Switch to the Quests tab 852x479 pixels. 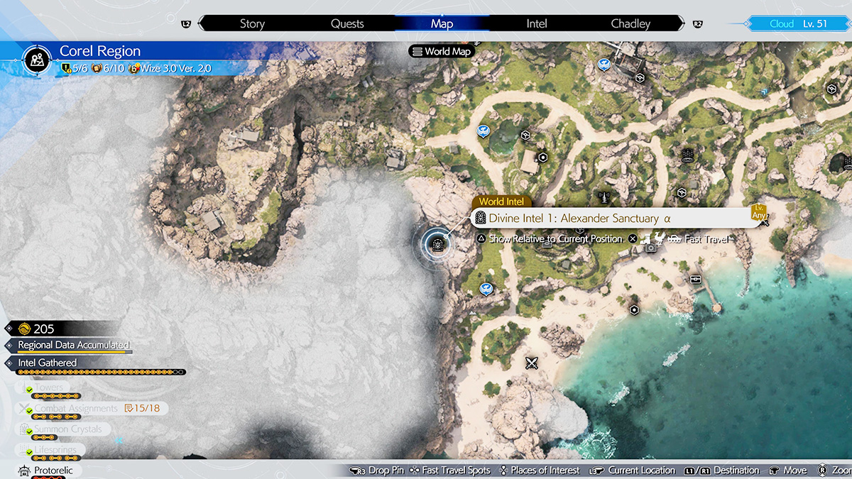348,23
